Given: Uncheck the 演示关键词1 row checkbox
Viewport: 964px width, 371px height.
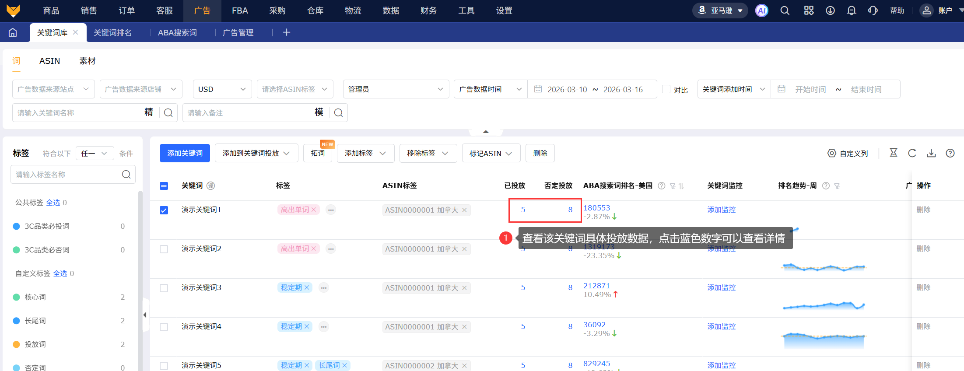Looking at the screenshot, I should (x=164, y=210).
